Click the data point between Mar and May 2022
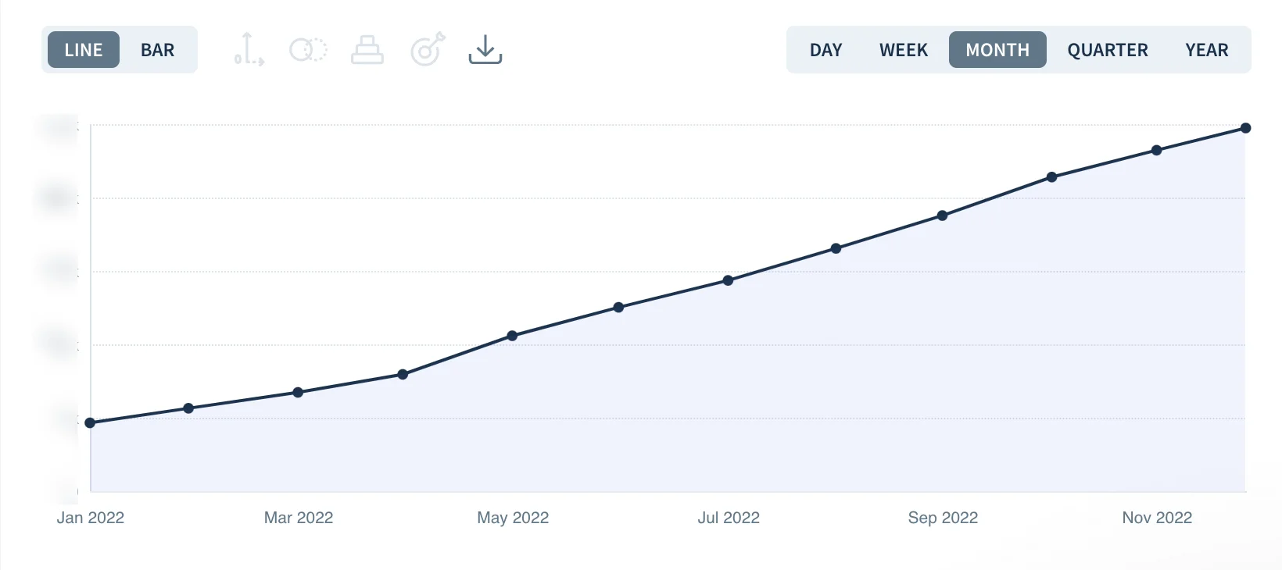This screenshot has width=1282, height=570. coord(403,375)
